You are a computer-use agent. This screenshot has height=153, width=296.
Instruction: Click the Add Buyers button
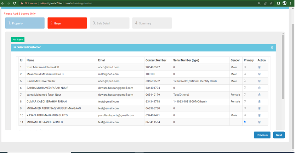[x=18, y=40]
